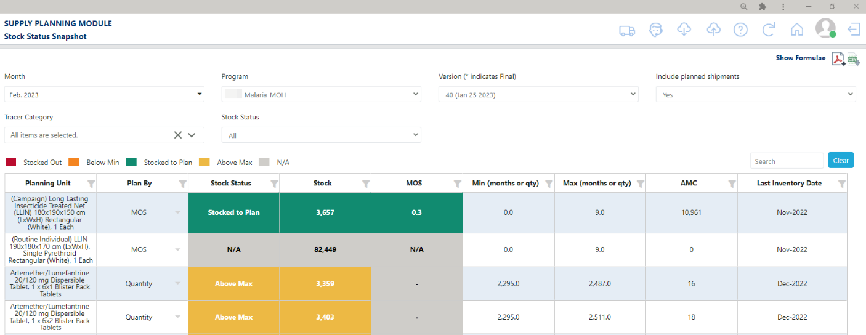The width and height of the screenshot is (866, 335).
Task: Open the Program dropdown Malaria-MOH
Action: 321,94
